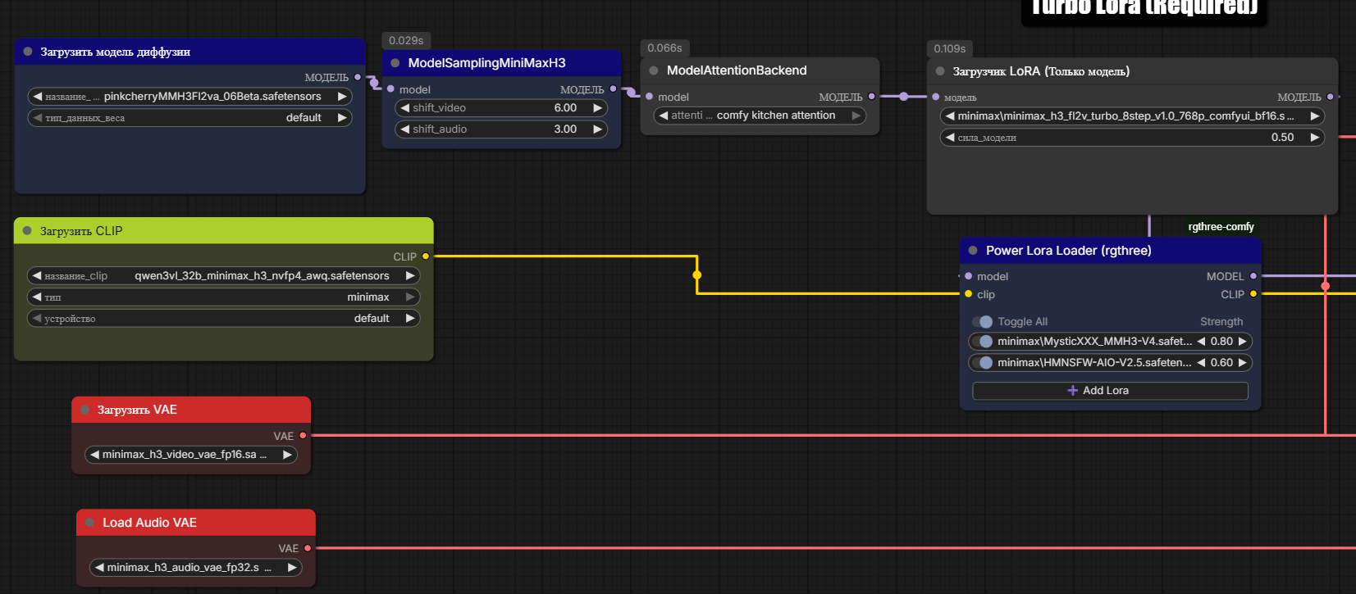Screen dimensions: 1356x594
Task: Disable the HMNSFW-AIO-V2.5 lora toggle
Action: click(x=983, y=363)
